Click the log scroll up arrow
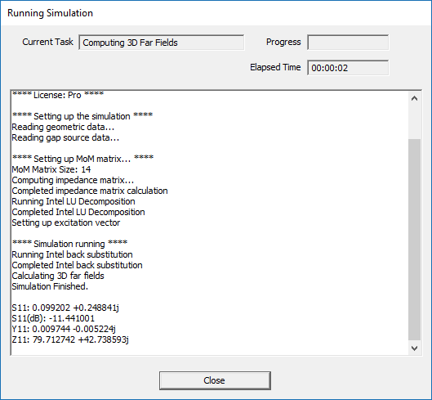The width and height of the screenshot is (432, 400). click(x=414, y=98)
